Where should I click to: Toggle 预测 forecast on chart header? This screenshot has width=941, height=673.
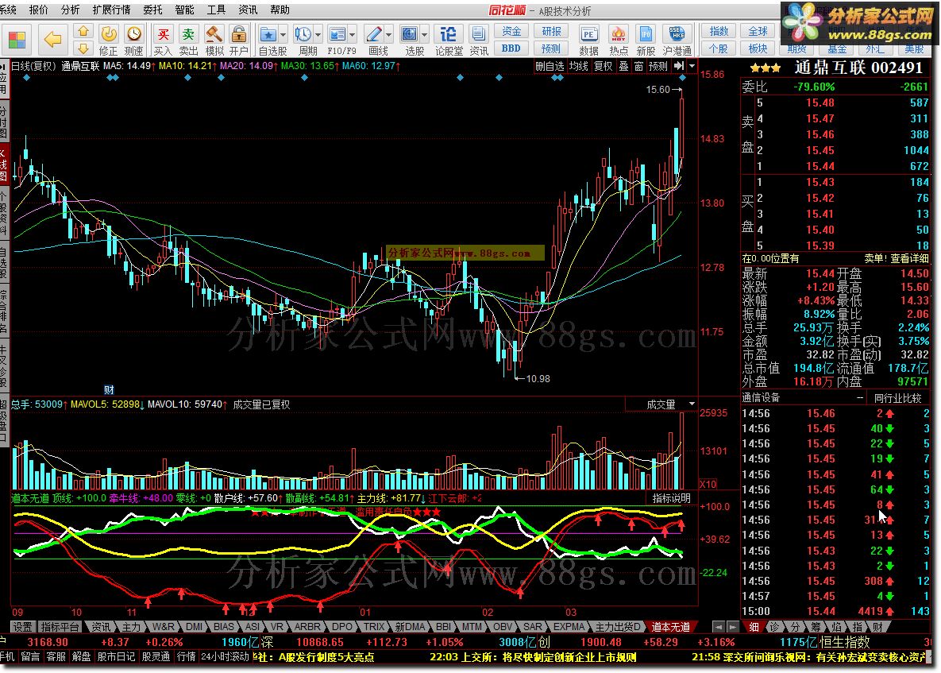(x=658, y=66)
